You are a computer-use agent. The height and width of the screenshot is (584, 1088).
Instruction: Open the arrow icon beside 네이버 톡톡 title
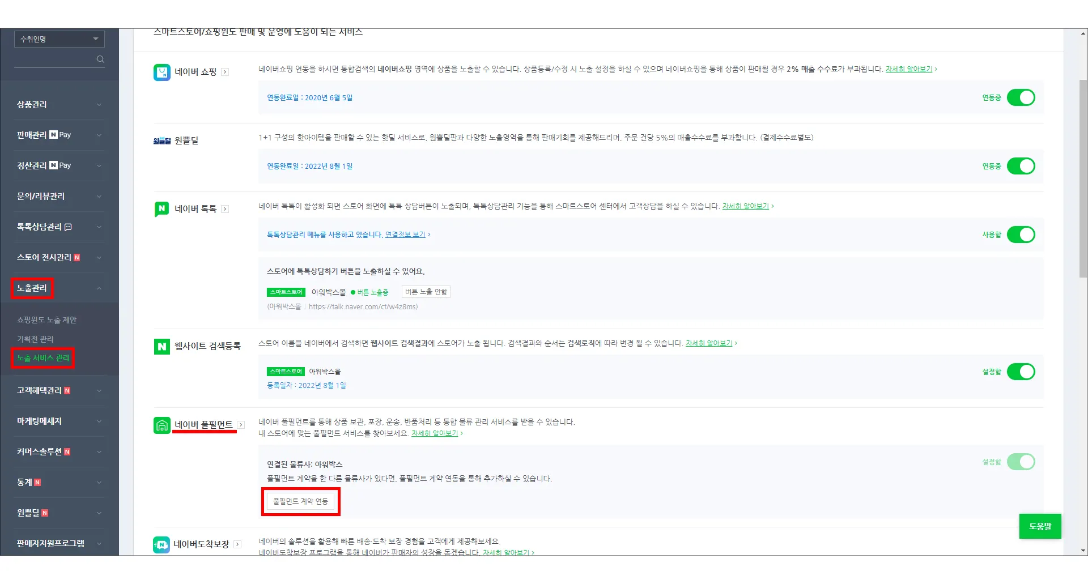point(225,209)
